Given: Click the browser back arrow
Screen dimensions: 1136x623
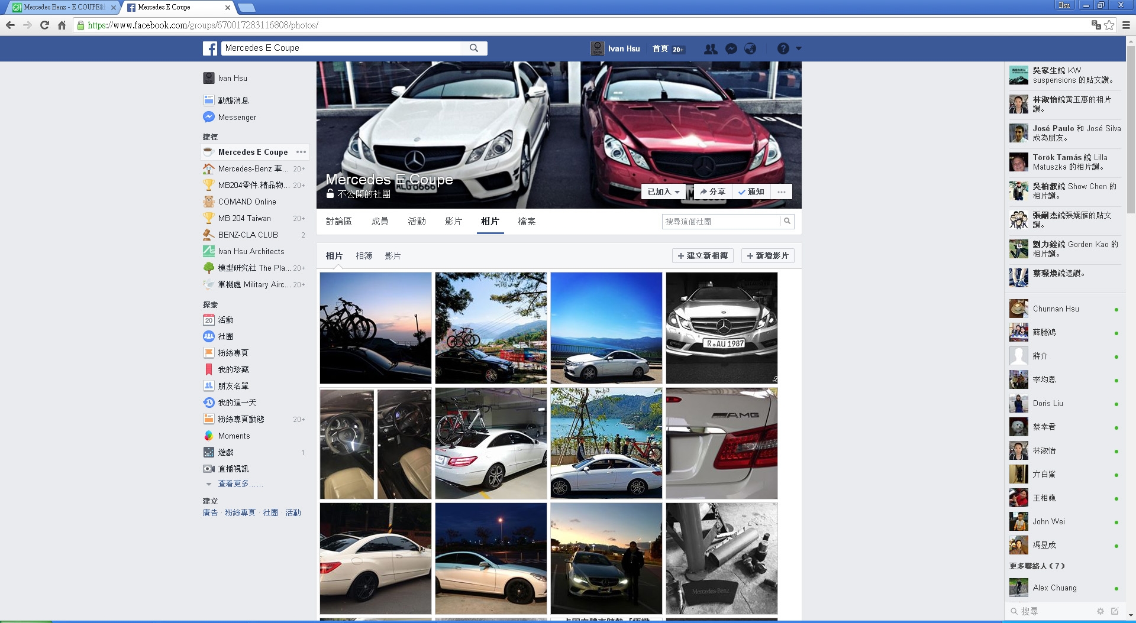Looking at the screenshot, I should point(10,25).
